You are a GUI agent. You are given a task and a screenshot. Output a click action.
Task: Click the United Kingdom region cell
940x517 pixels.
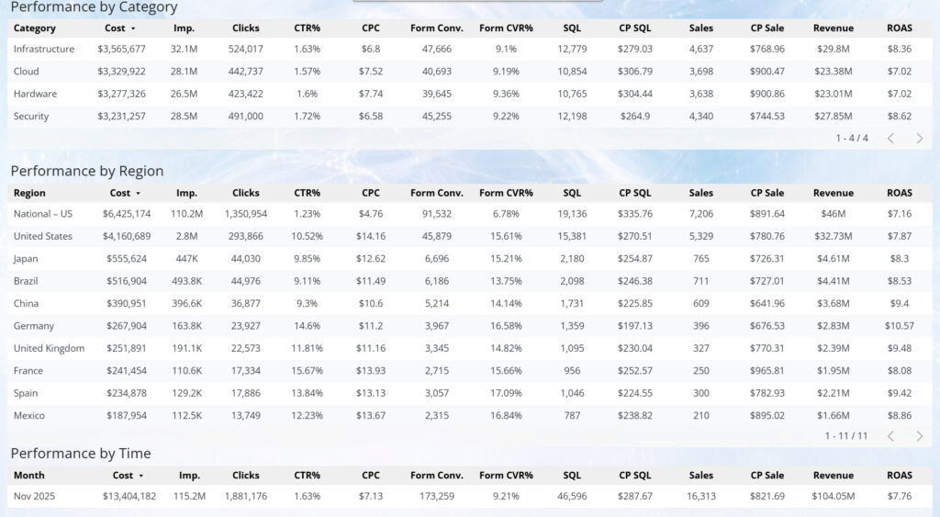pos(49,348)
